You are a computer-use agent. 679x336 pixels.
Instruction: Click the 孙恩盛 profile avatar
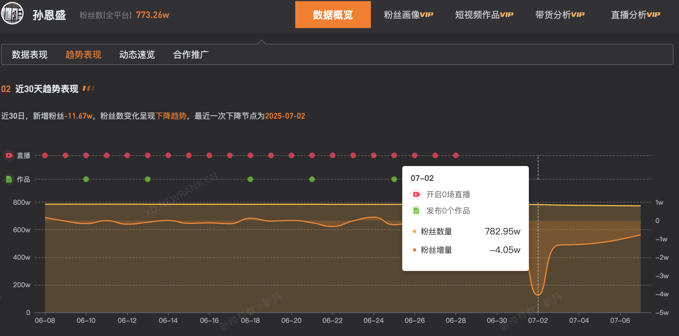(12, 13)
